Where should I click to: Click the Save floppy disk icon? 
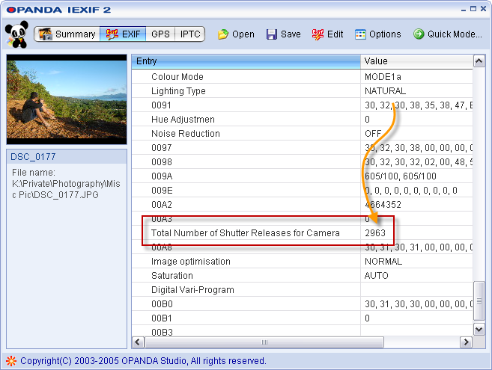click(272, 34)
